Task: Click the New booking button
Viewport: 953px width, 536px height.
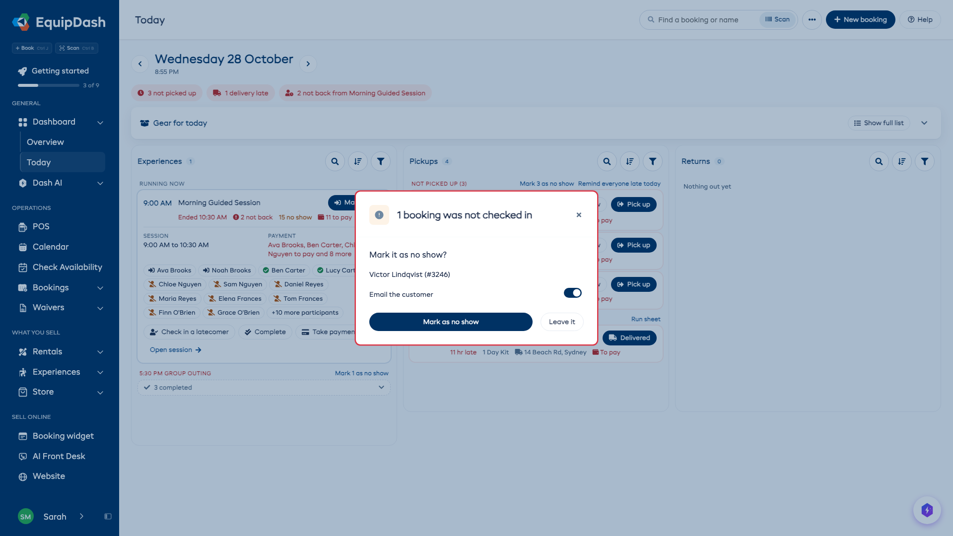Action: pos(860,20)
